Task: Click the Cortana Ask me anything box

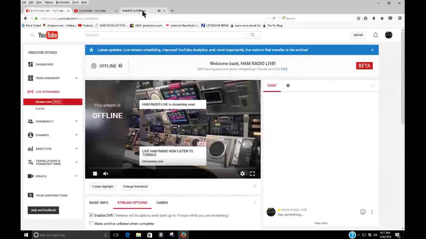Action: coord(70,235)
